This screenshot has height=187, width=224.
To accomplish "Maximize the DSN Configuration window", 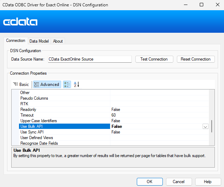I will pos(201,5).
